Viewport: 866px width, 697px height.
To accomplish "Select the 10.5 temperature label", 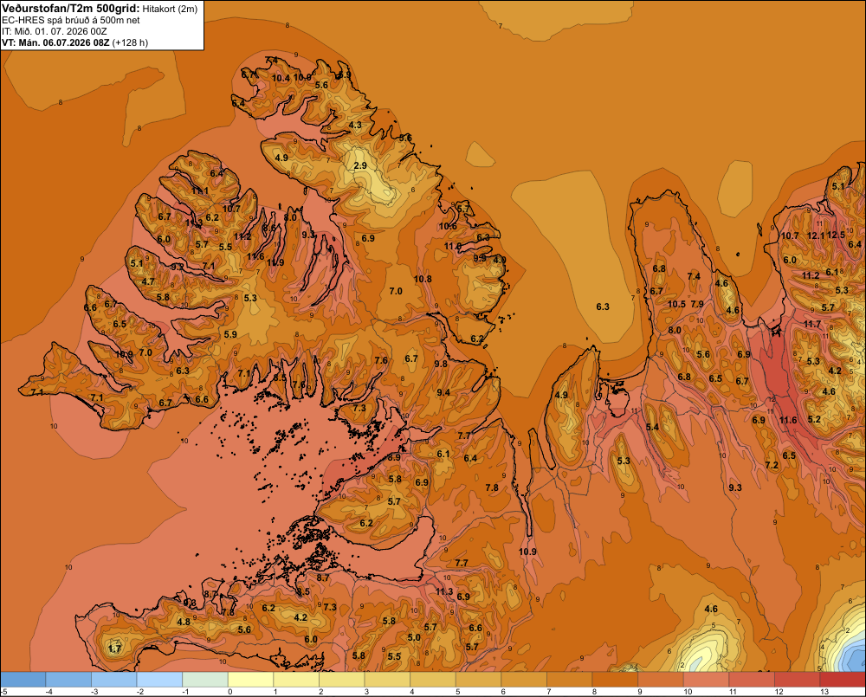I will point(676,304).
